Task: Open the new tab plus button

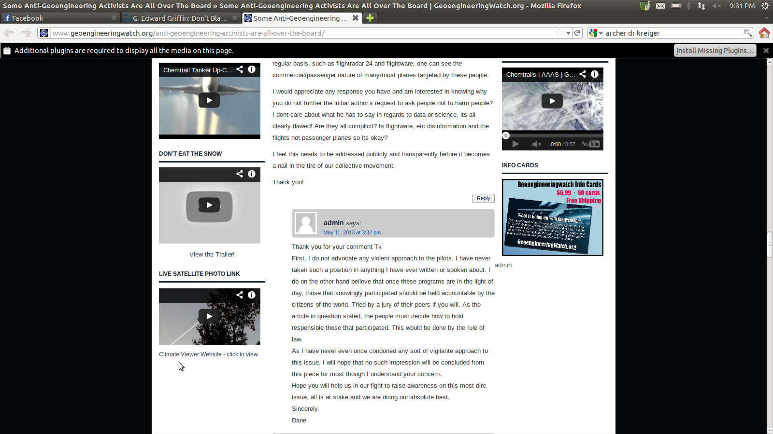Action: 370,18
